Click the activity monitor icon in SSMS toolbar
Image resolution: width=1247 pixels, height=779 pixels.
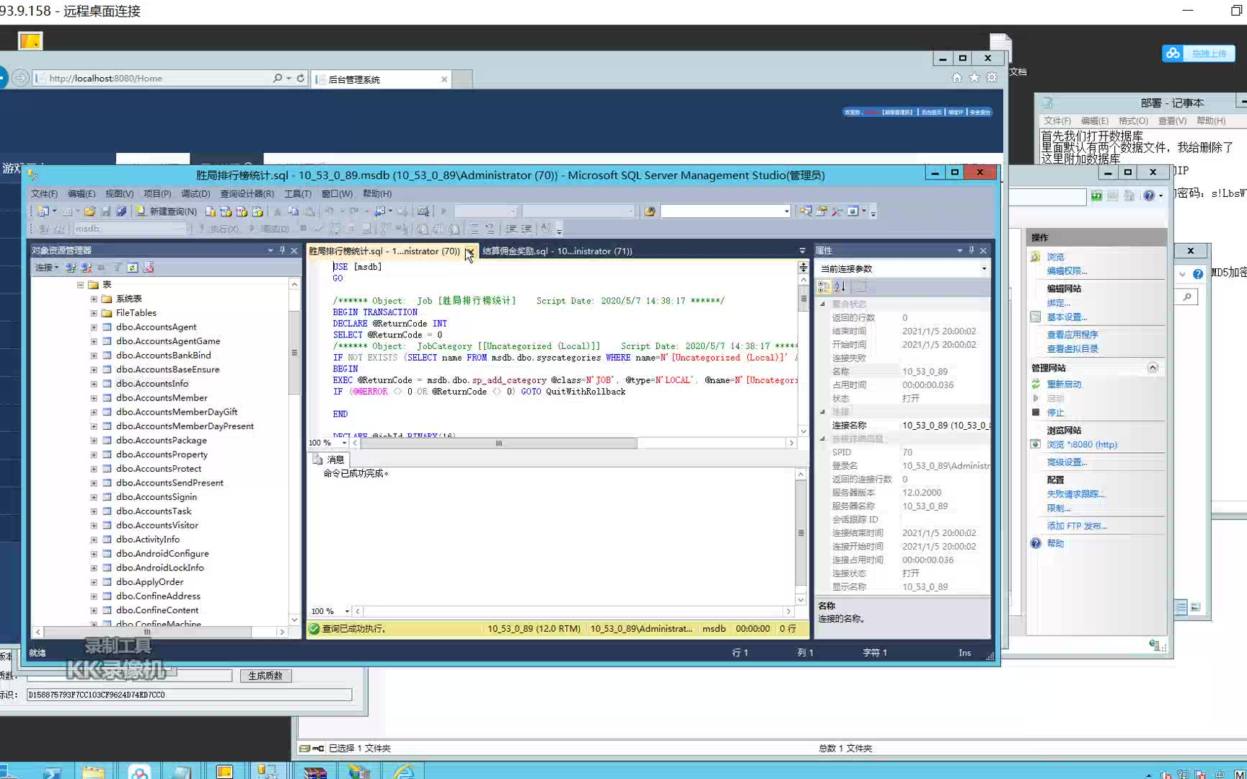pos(423,211)
